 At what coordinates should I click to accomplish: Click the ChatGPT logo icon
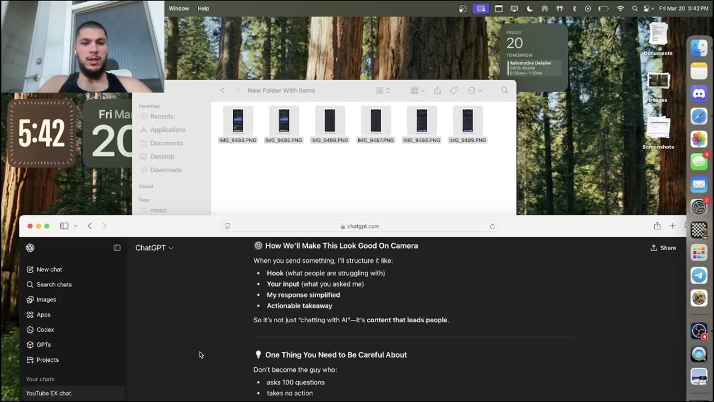30,248
